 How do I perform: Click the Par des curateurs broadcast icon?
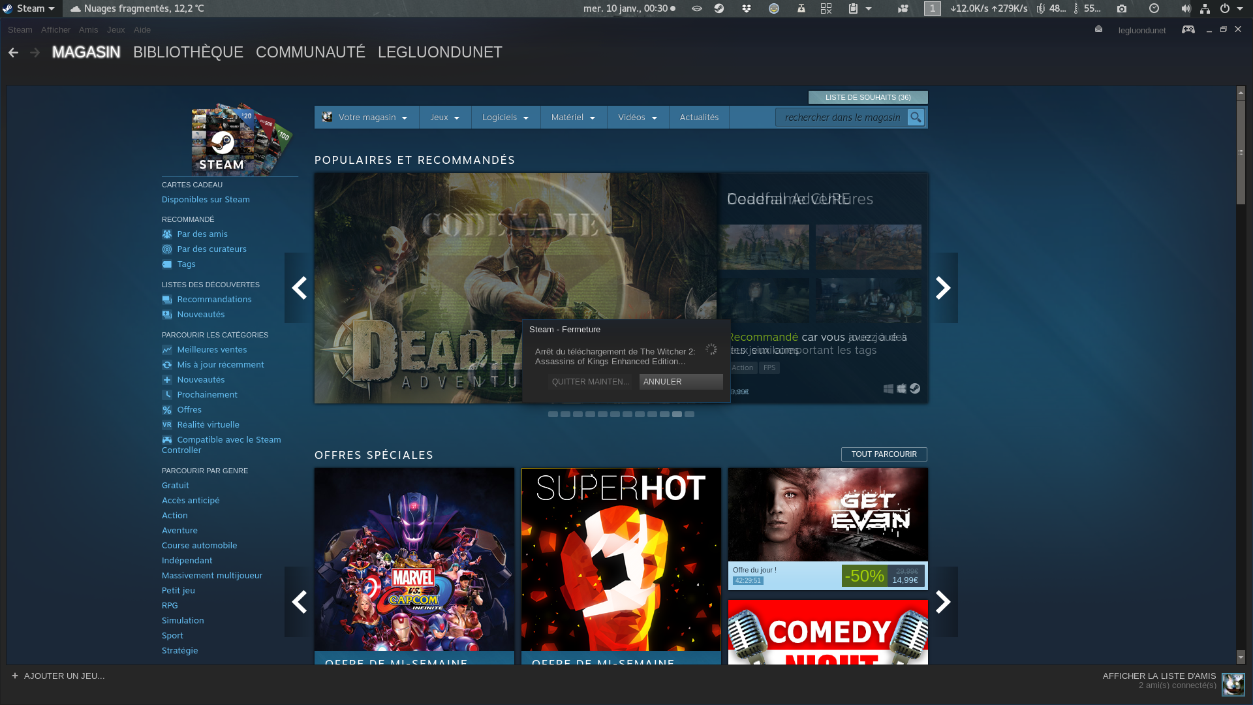167,249
